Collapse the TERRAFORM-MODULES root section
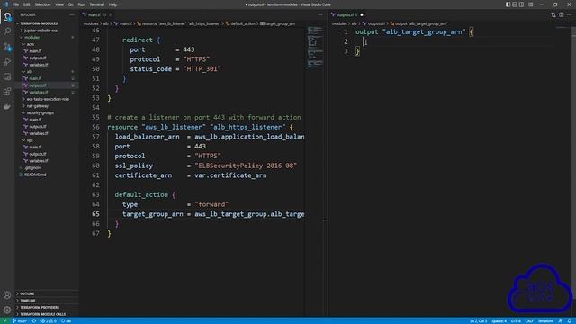 [39, 23]
